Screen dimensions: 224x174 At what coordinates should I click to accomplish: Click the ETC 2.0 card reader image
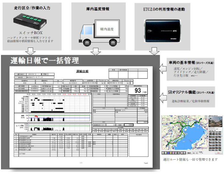point(162,31)
